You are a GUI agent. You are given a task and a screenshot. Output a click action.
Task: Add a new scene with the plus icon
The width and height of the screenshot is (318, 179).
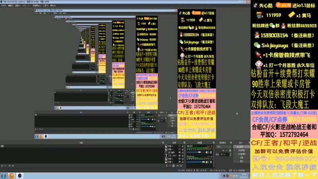[x=2, y=166]
